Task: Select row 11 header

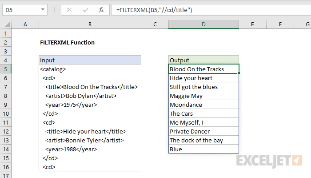Action: click(5, 122)
